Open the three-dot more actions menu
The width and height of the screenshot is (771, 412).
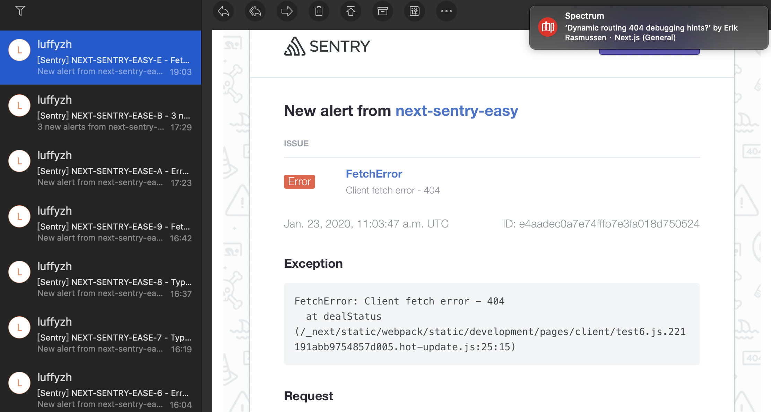(x=447, y=11)
